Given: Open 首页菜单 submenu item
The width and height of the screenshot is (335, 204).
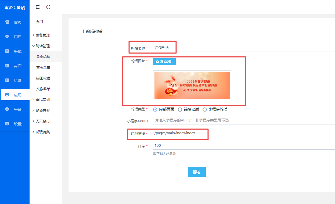Looking at the screenshot, I should pos(46,67).
